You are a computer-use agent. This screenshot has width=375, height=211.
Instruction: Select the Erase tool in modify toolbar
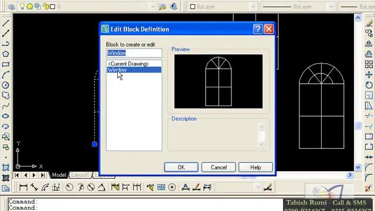pos(369,23)
